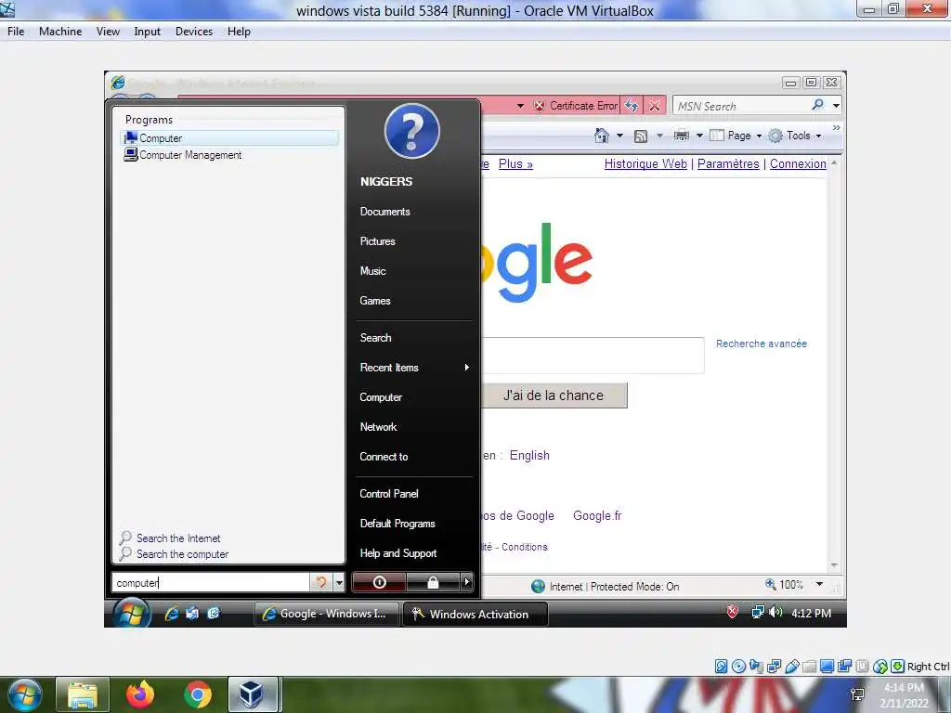Click the Vista volume tray icon
The image size is (951, 713).
pos(775,613)
